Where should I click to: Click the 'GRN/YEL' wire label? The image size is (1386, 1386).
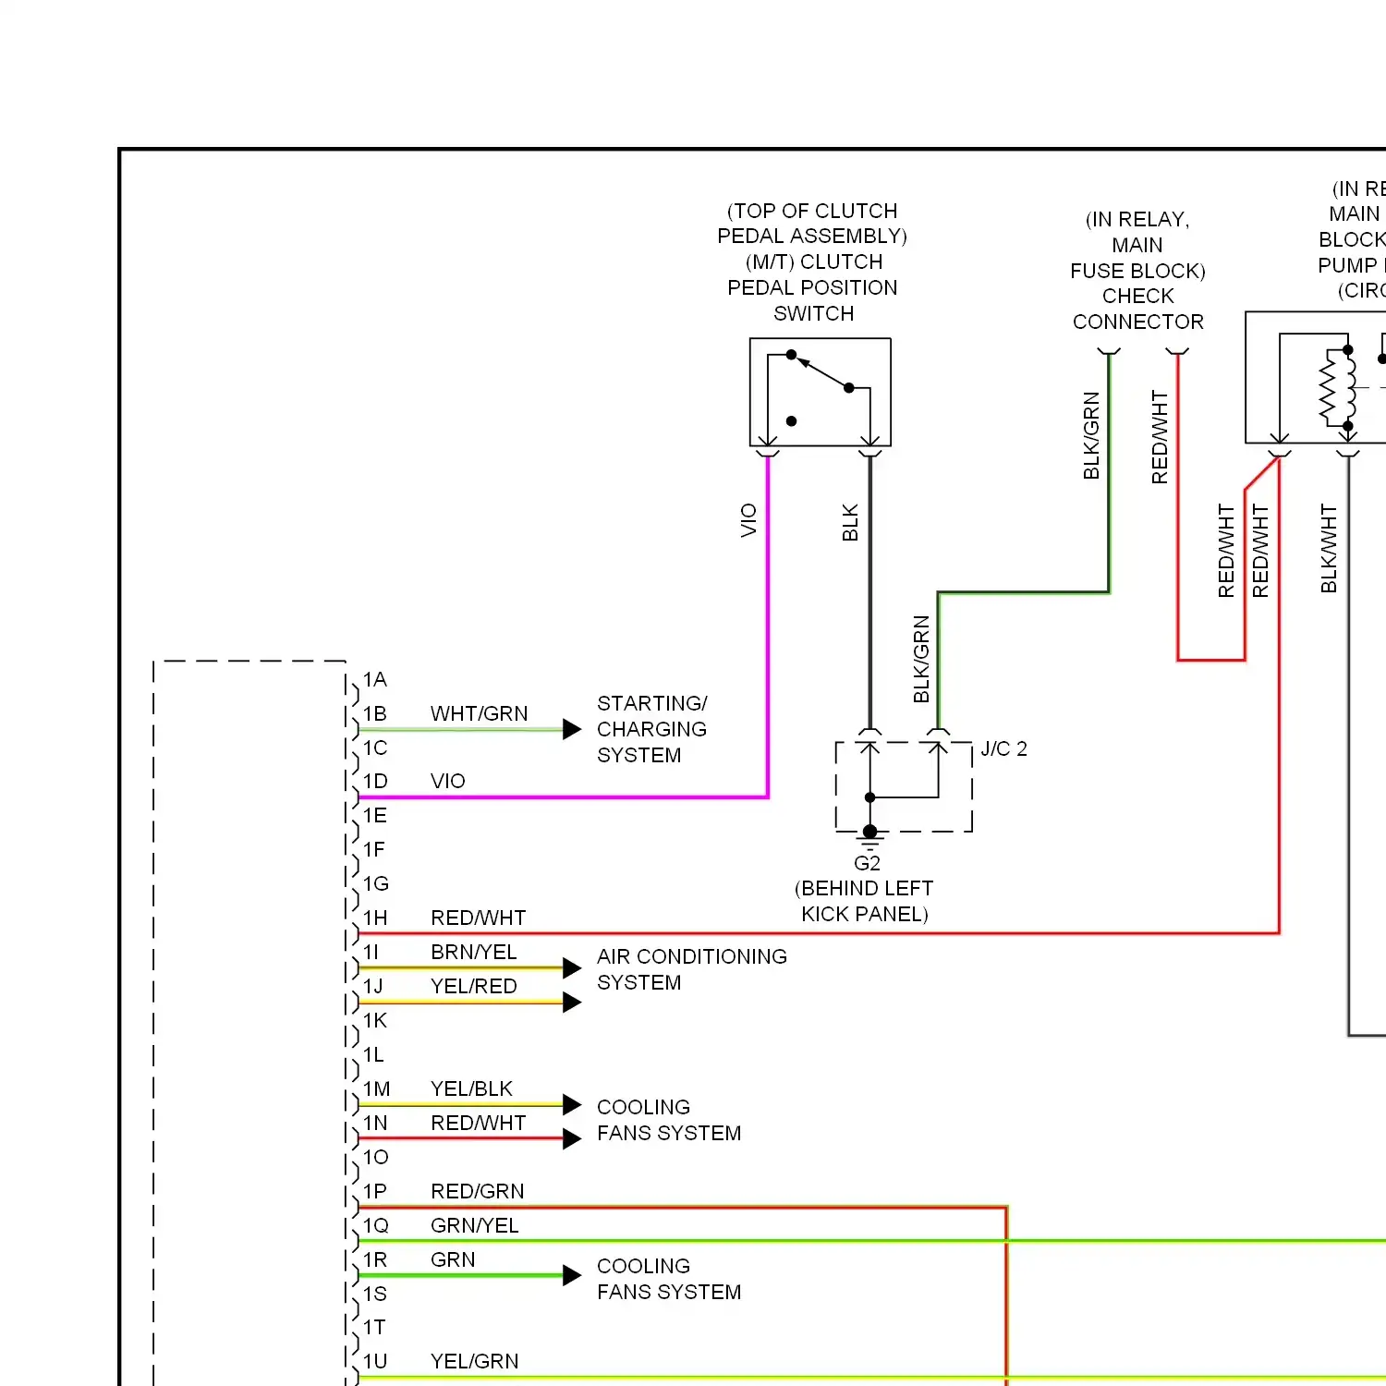coord(474,1225)
